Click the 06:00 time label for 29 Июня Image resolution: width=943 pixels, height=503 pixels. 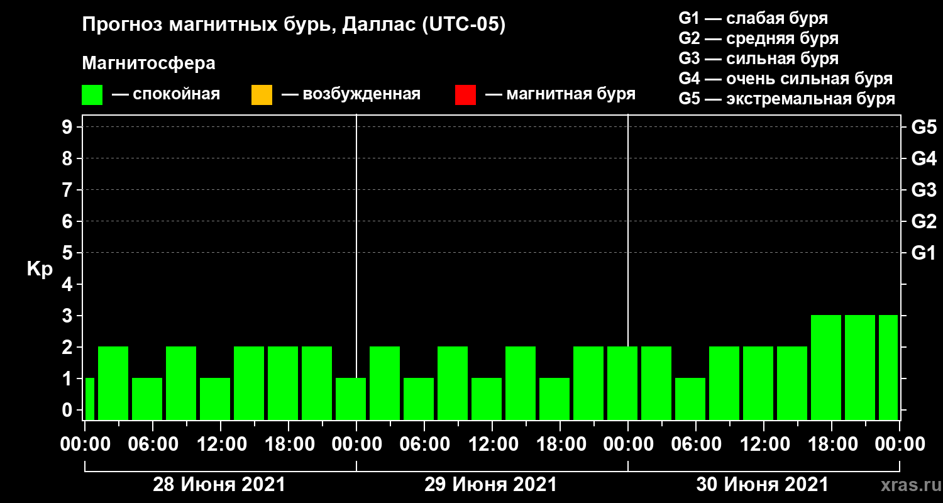pos(424,444)
